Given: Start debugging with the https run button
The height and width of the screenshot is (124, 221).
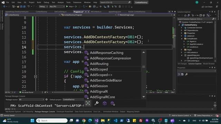Looking at the screenshot, I should (x=70, y=7).
